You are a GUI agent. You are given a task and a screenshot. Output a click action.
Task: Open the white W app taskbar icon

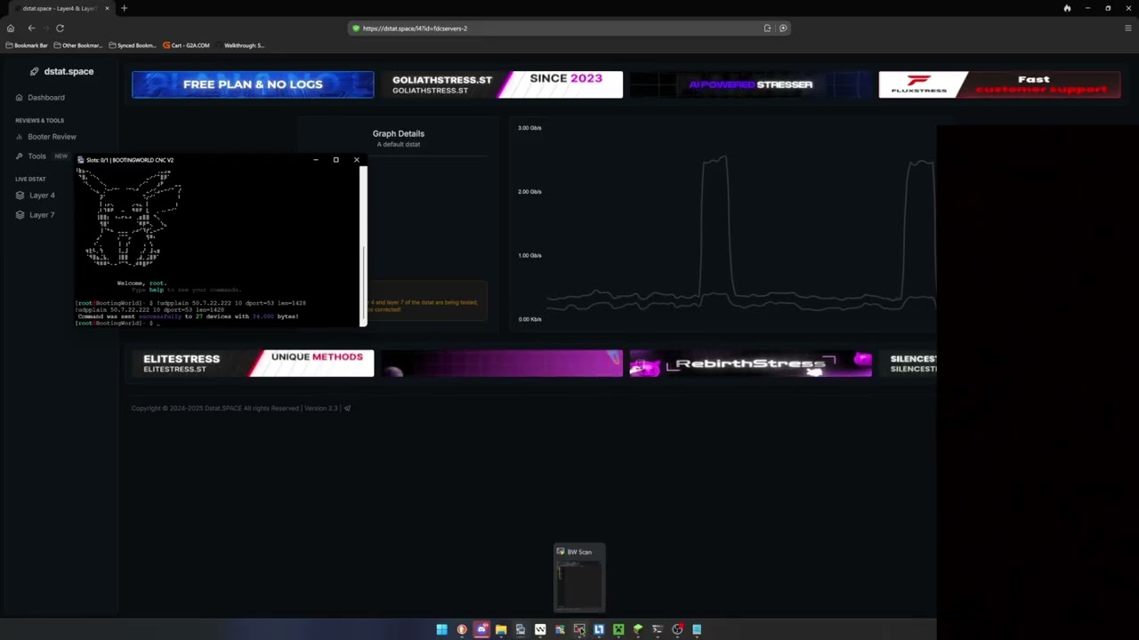pyautogui.click(x=540, y=629)
